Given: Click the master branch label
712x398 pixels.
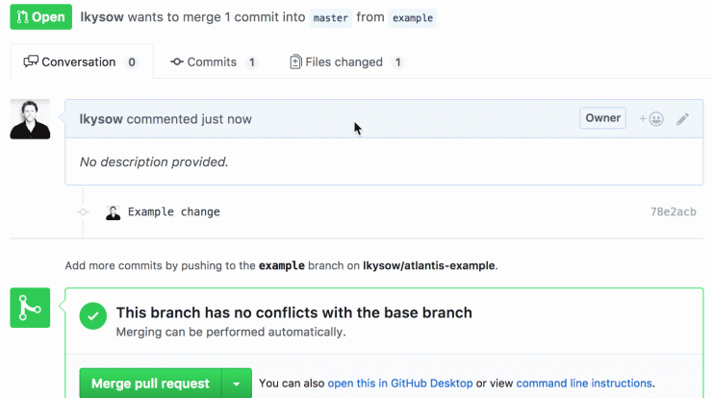Looking at the screenshot, I should click(x=331, y=17).
